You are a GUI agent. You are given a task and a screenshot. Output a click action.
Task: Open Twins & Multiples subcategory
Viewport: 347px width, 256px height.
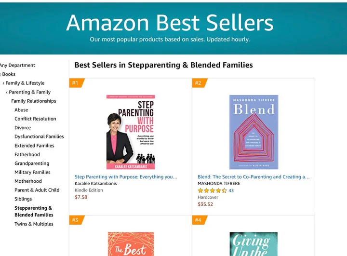(x=34, y=224)
